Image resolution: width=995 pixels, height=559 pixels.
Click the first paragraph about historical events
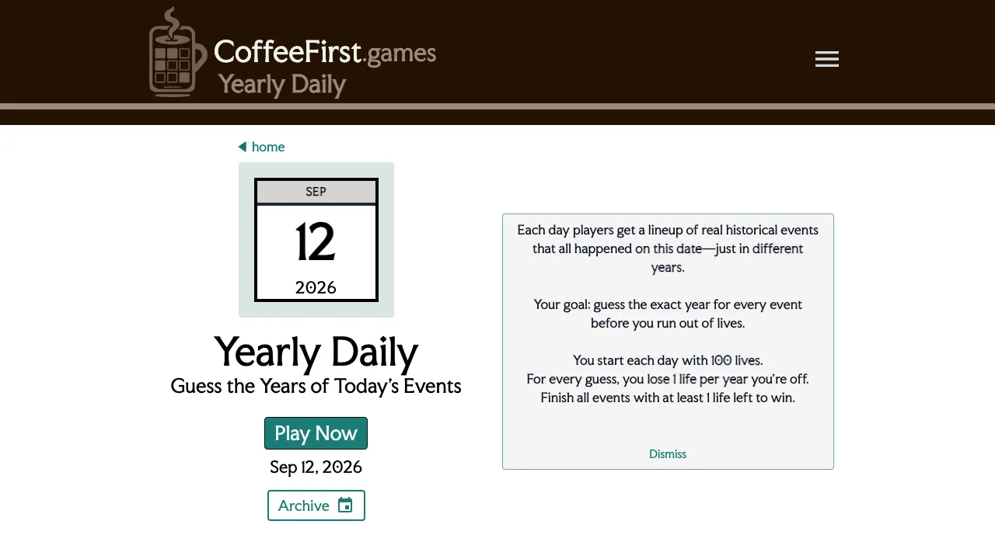coord(668,248)
